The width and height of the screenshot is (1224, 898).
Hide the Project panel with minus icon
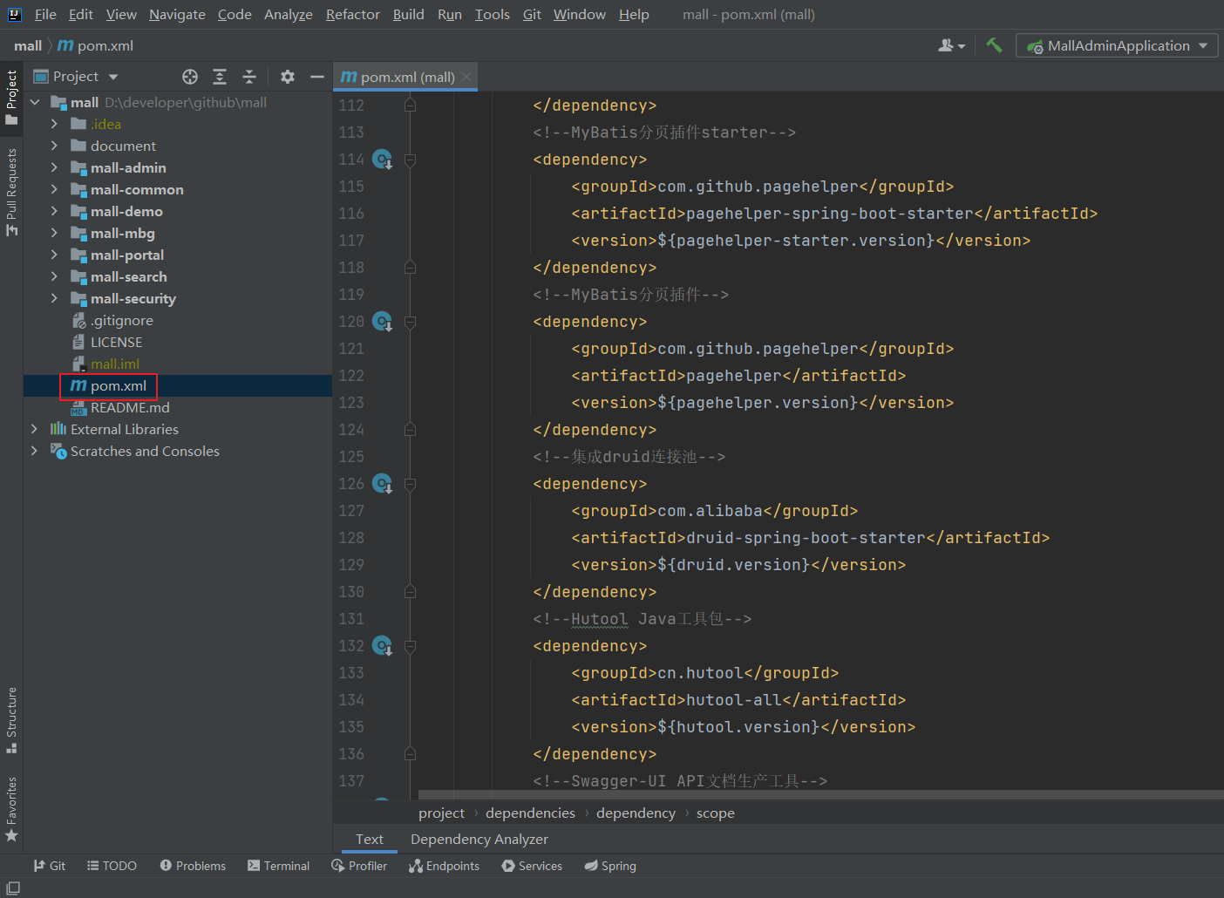coord(317,77)
